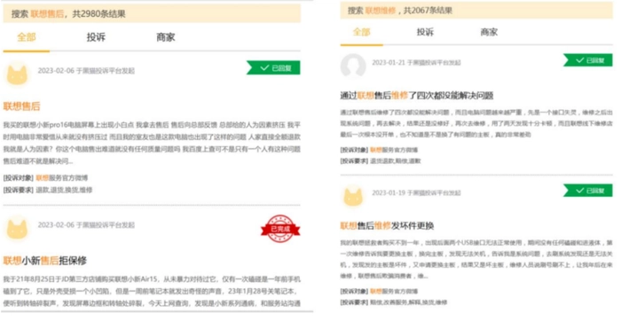Click green 已回复 badge on the 2023-01-19 complaint
This screenshot has width=621, height=321.
pyautogui.click(x=588, y=191)
